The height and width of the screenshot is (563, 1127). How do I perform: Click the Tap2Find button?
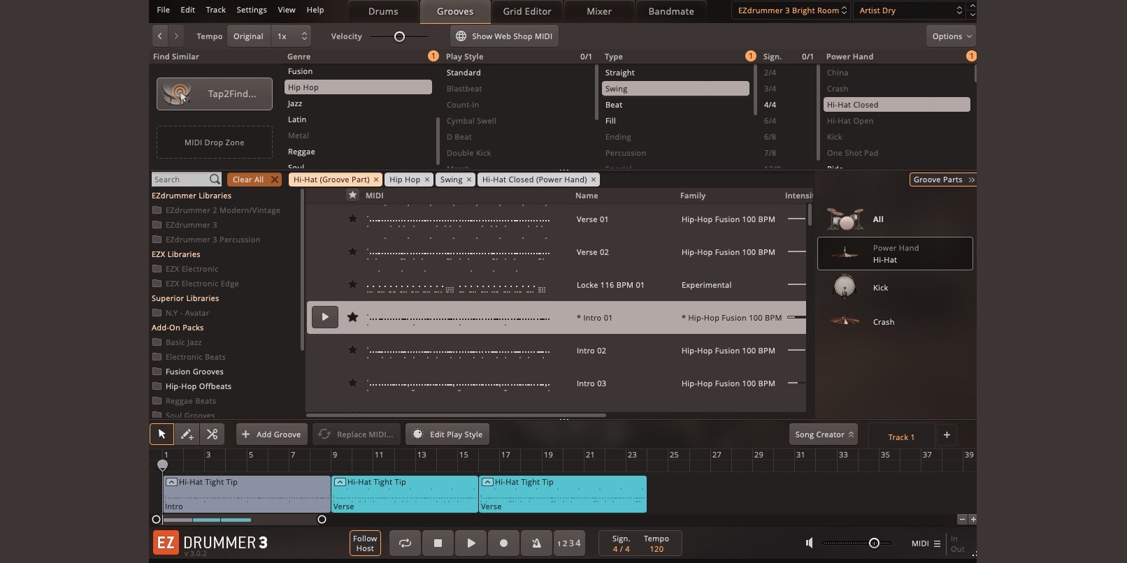pyautogui.click(x=215, y=94)
